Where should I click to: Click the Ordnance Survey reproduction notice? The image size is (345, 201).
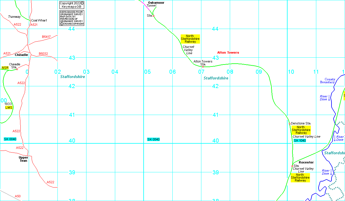[72, 18]
